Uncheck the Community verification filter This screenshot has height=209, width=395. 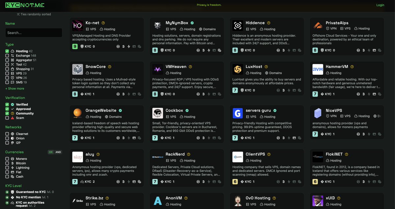(x=7, y=114)
